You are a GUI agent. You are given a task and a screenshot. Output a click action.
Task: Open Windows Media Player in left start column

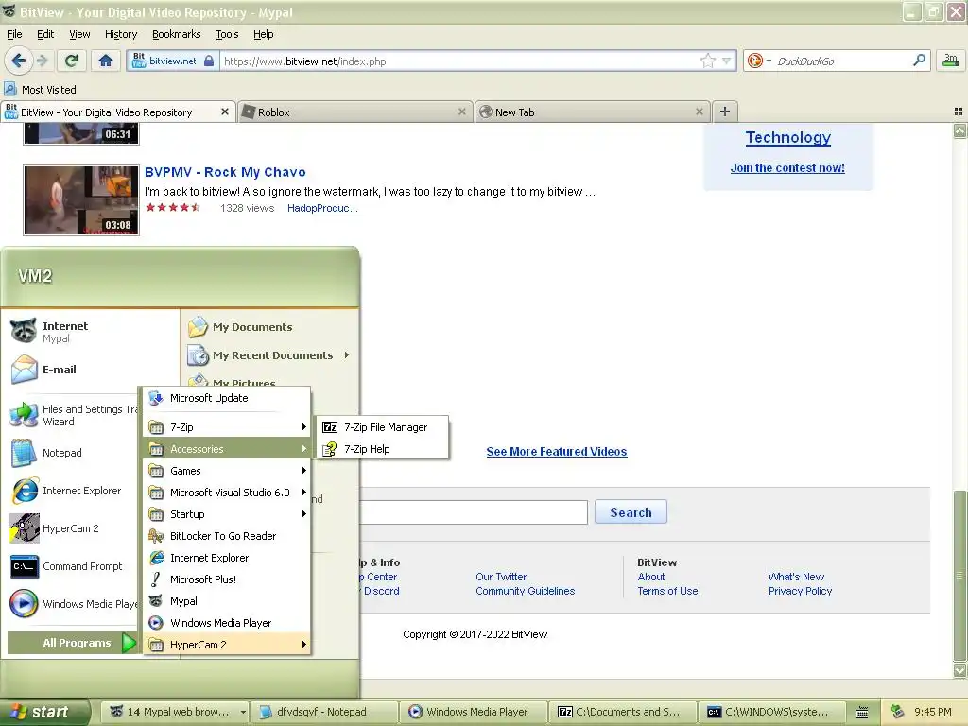pos(74,604)
